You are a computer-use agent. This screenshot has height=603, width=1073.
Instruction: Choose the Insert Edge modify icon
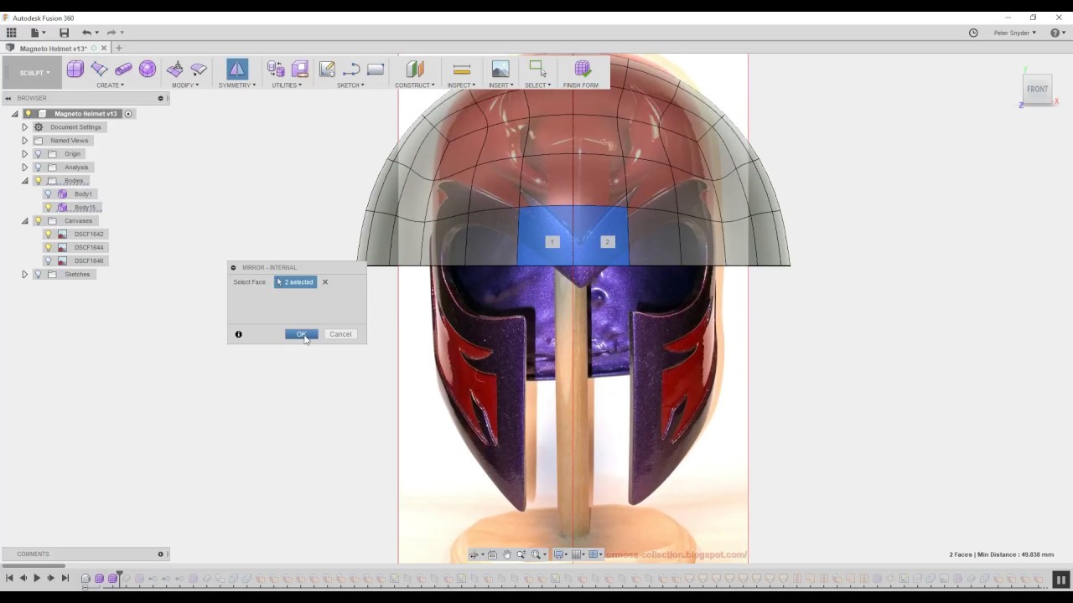click(x=199, y=70)
